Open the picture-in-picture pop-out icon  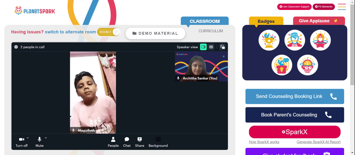tap(223, 47)
